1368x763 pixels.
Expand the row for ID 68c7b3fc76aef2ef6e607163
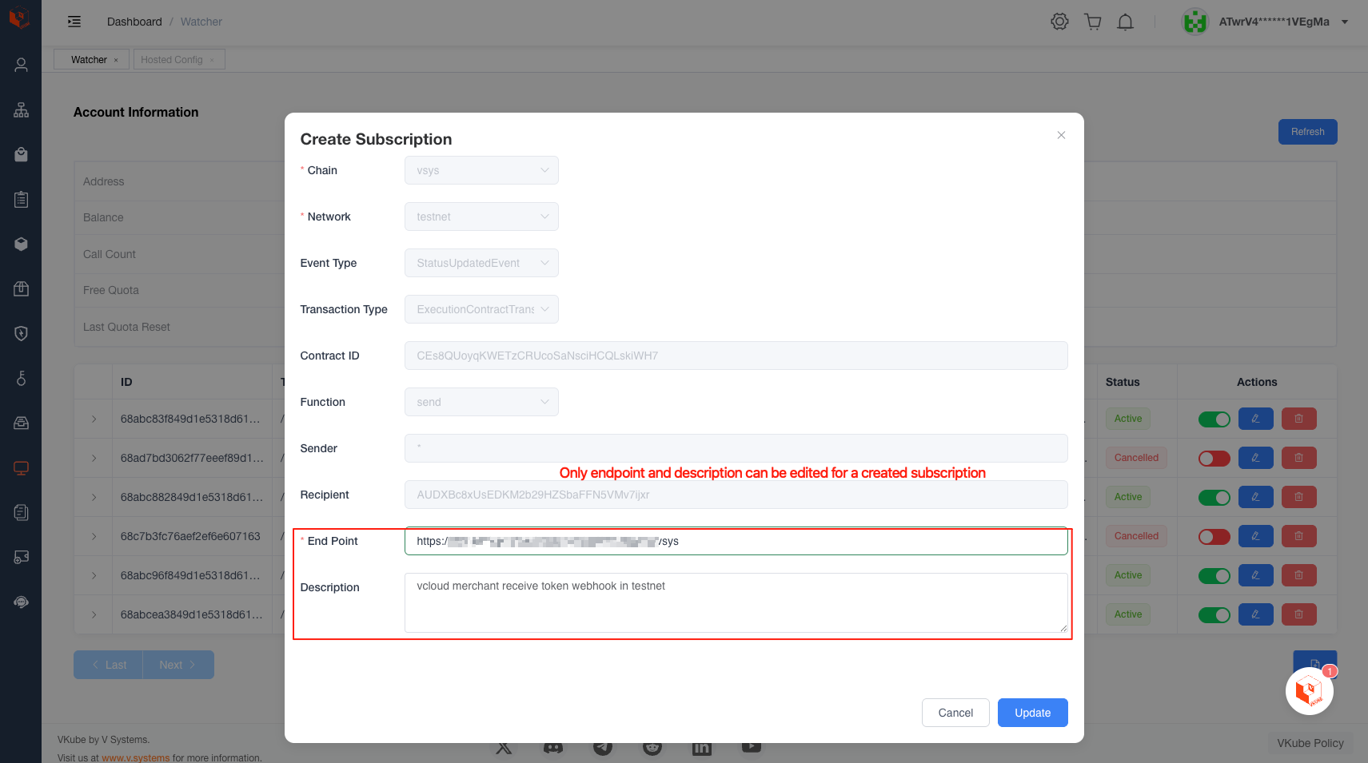(94, 536)
